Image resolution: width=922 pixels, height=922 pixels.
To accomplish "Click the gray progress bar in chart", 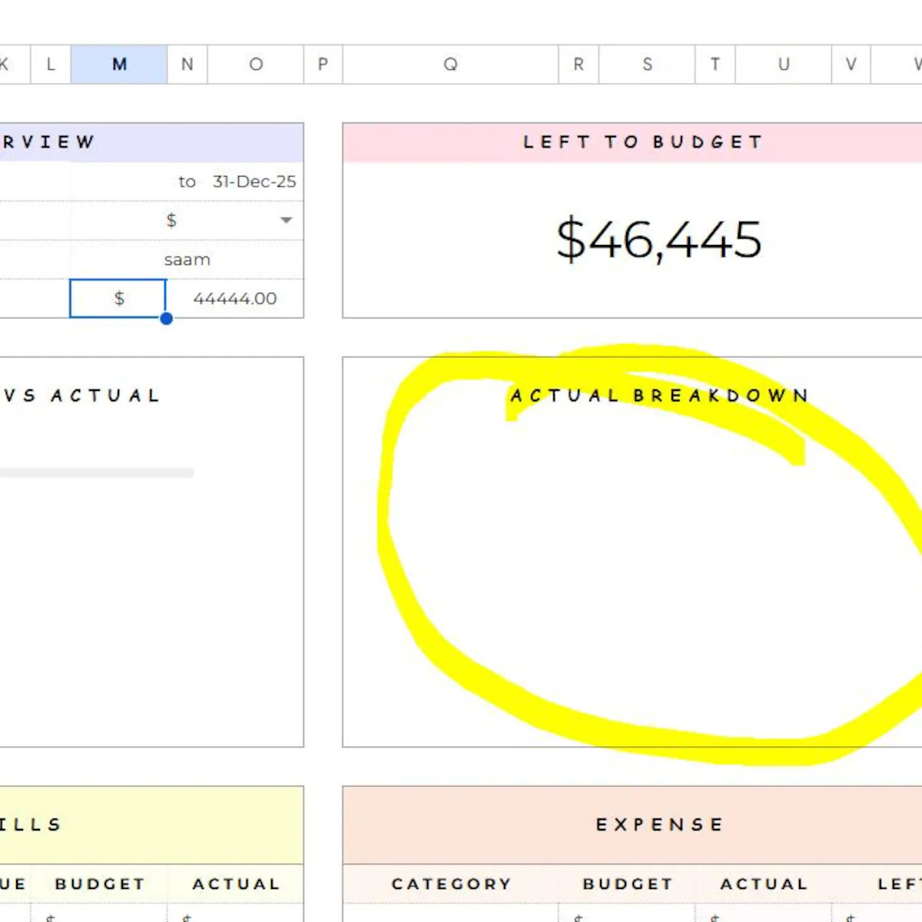I will point(97,473).
